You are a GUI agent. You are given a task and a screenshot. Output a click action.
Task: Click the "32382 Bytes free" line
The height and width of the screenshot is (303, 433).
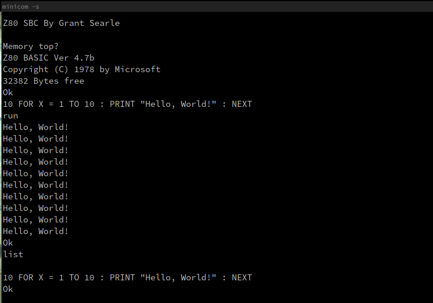43,81
